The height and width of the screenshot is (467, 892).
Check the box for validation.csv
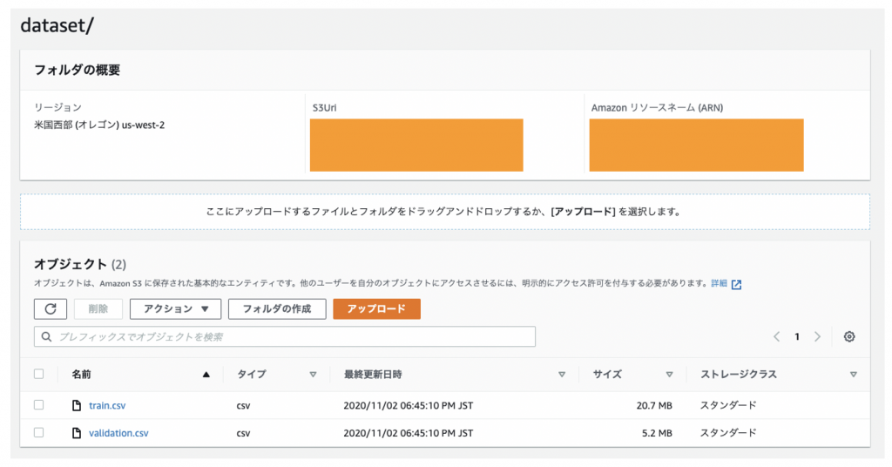[38, 432]
